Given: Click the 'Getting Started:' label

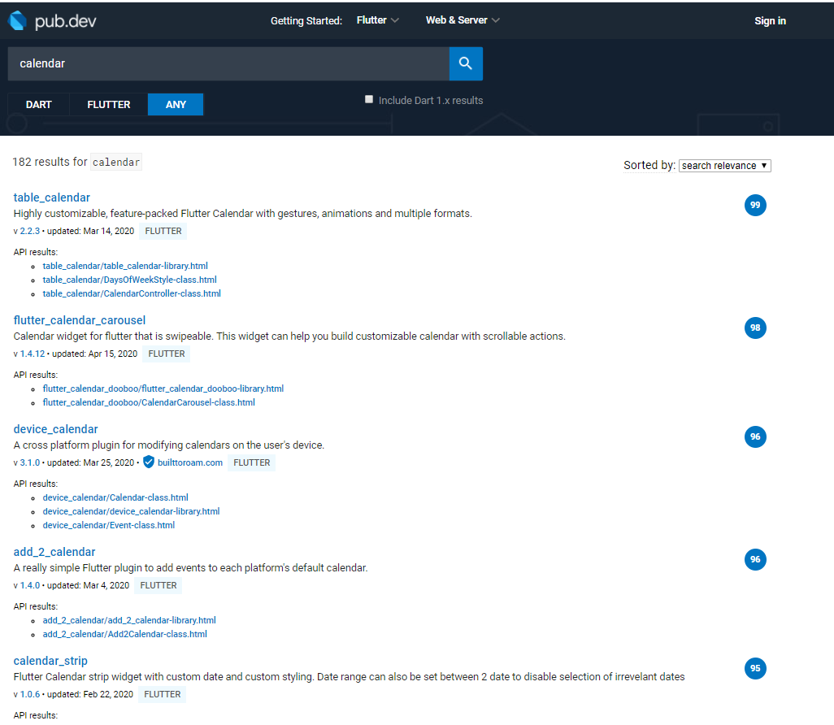Looking at the screenshot, I should 306,21.
